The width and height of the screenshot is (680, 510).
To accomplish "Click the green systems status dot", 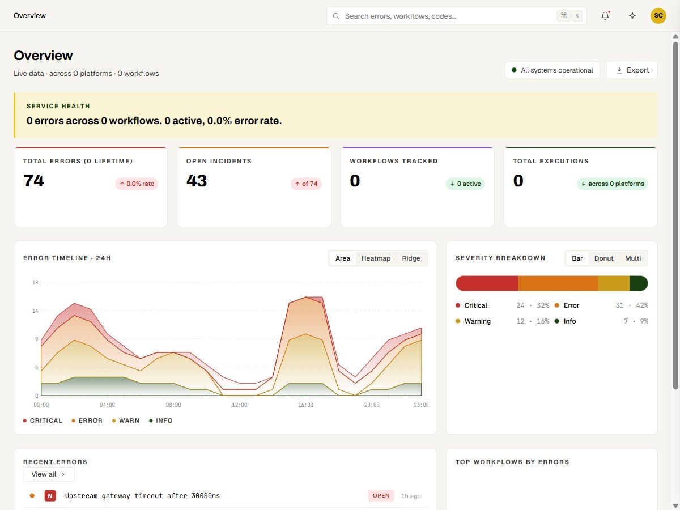I will (x=514, y=70).
